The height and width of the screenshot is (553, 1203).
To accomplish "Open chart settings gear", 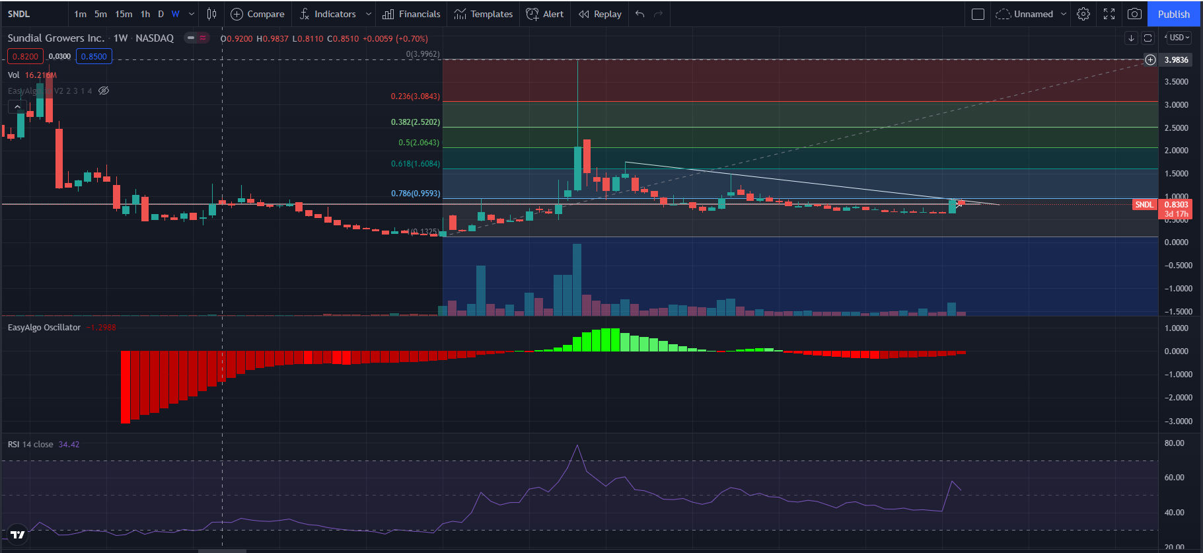I will 1083,14.
